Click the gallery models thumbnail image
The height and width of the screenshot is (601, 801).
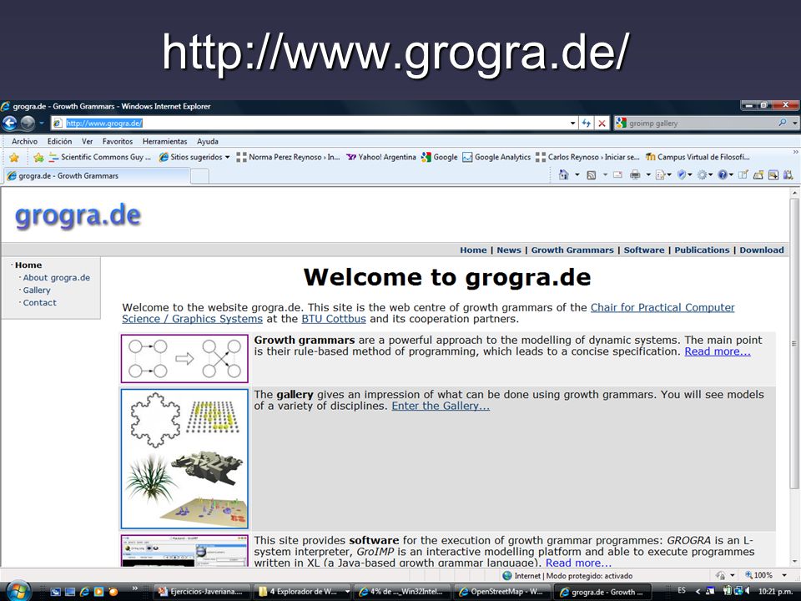click(x=184, y=459)
